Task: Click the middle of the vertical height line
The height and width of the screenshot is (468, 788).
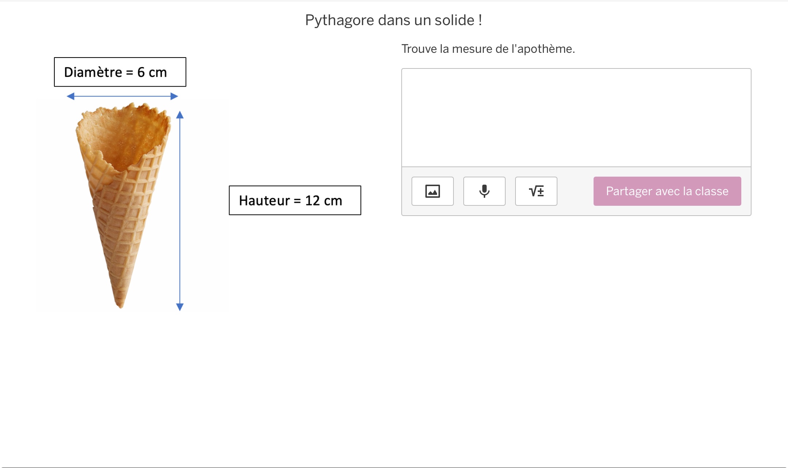Action: click(x=180, y=211)
